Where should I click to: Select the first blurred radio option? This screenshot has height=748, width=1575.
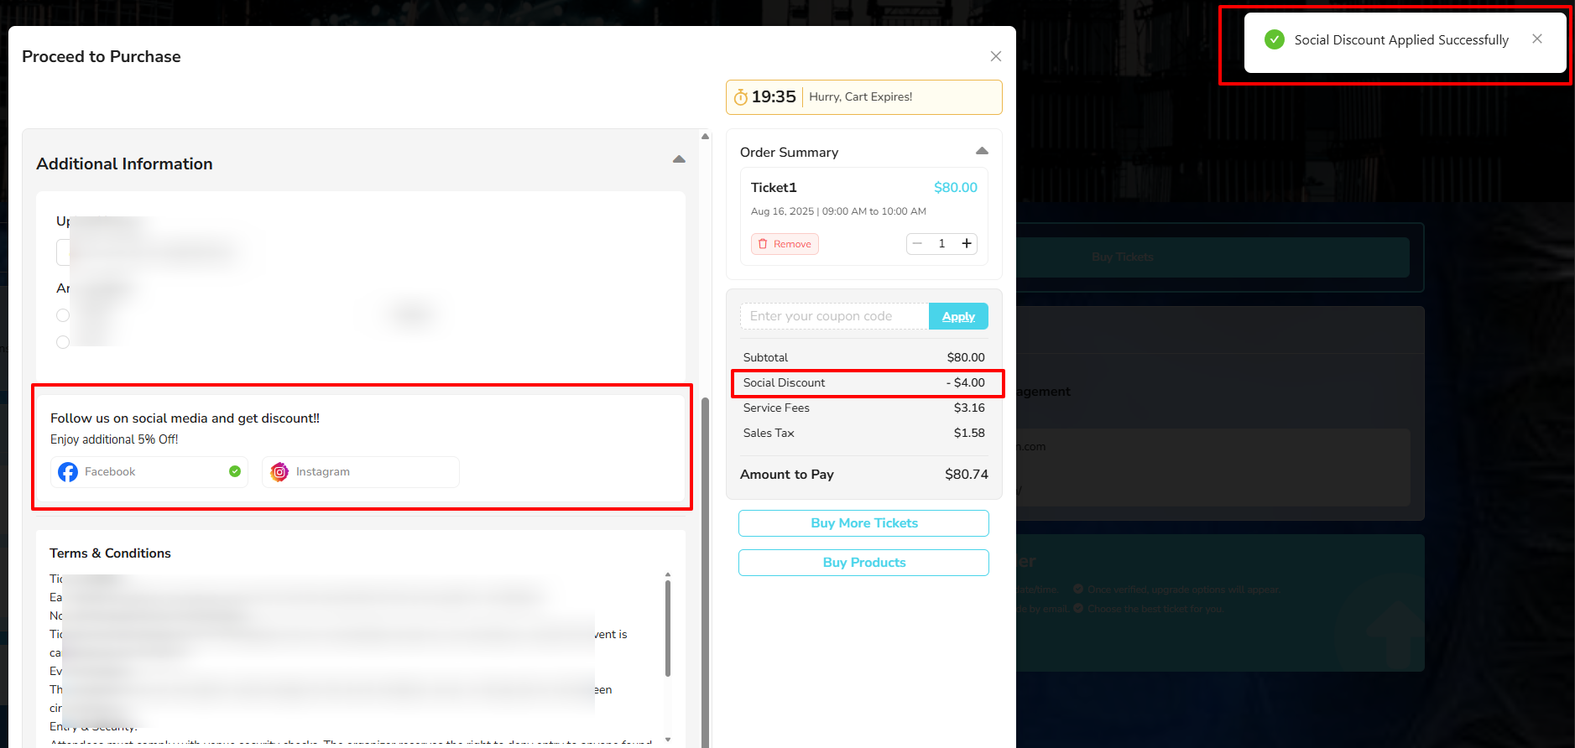pos(63,315)
